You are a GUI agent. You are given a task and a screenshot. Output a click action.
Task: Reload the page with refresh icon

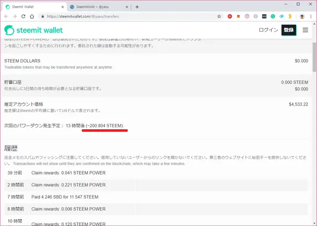pyautogui.click(x=23, y=16)
